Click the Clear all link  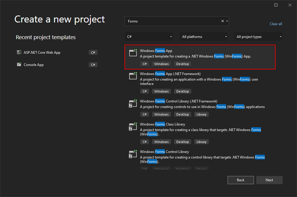point(276,24)
